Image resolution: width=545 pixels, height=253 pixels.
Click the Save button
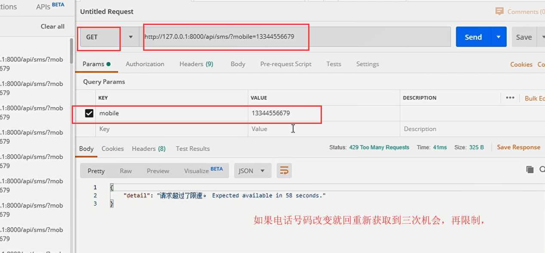pyautogui.click(x=524, y=37)
